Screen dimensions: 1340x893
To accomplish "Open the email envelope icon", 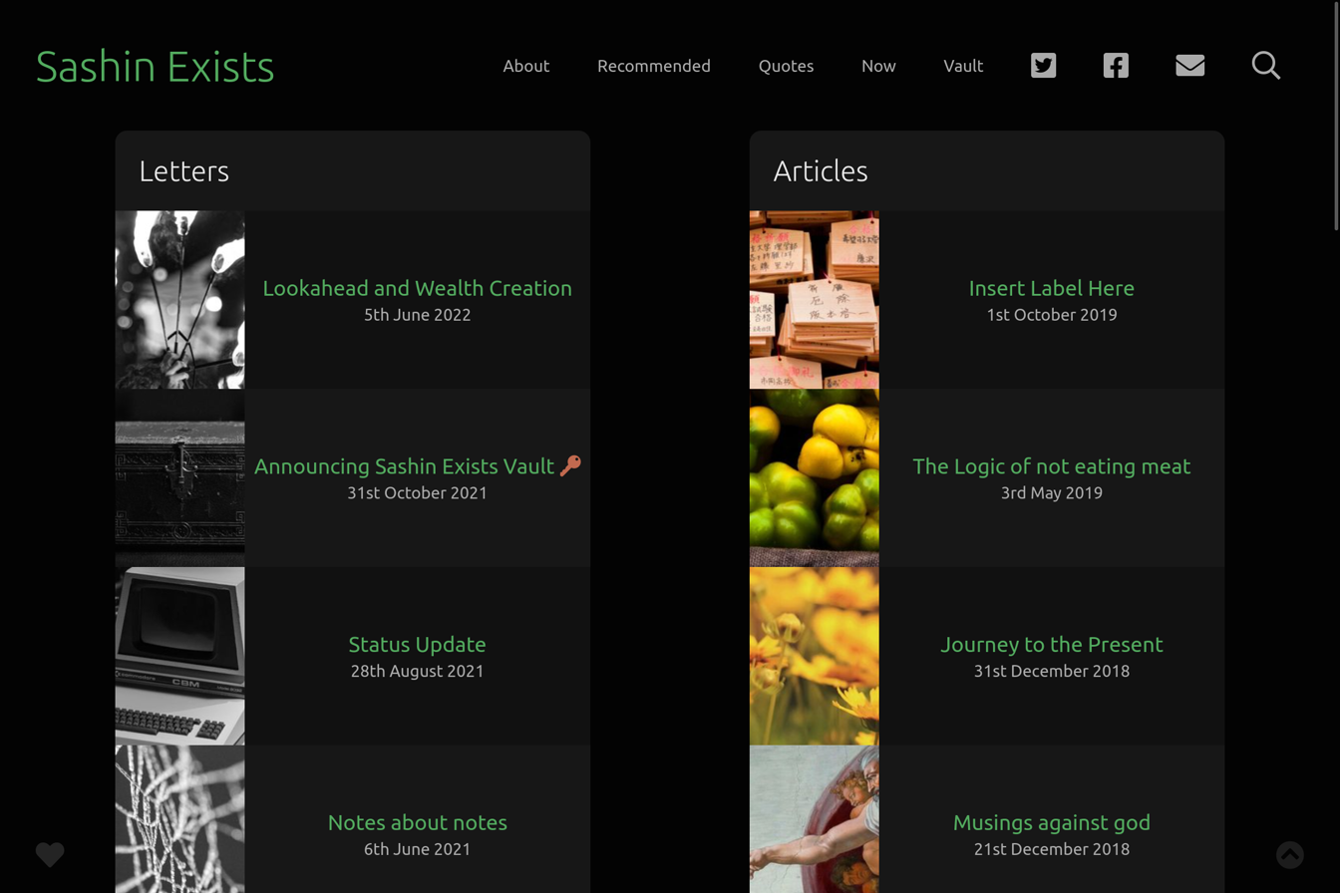I will (x=1189, y=65).
